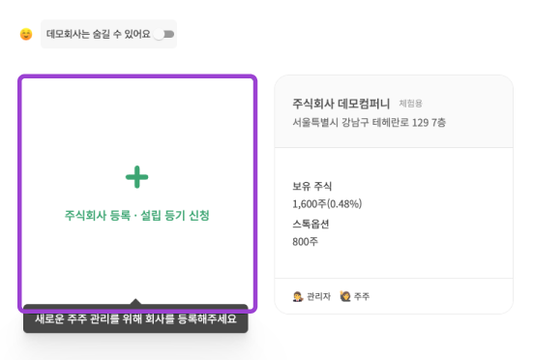Click the smiling face emoji

point(26,34)
